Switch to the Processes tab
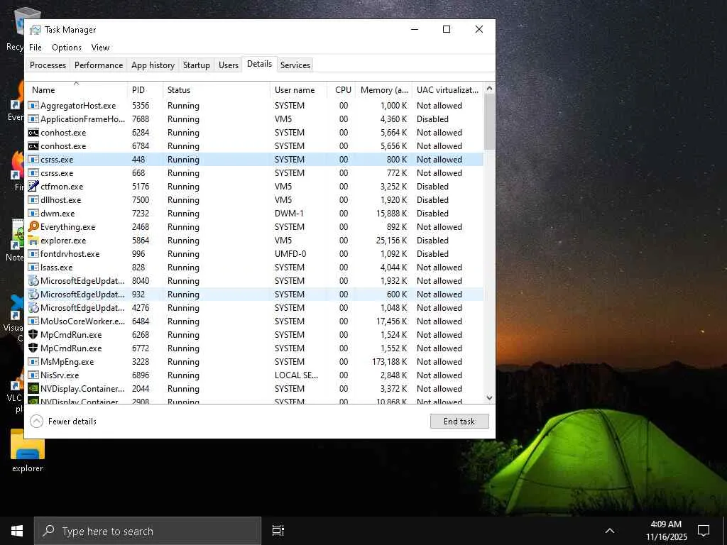This screenshot has width=727, height=545. point(48,65)
